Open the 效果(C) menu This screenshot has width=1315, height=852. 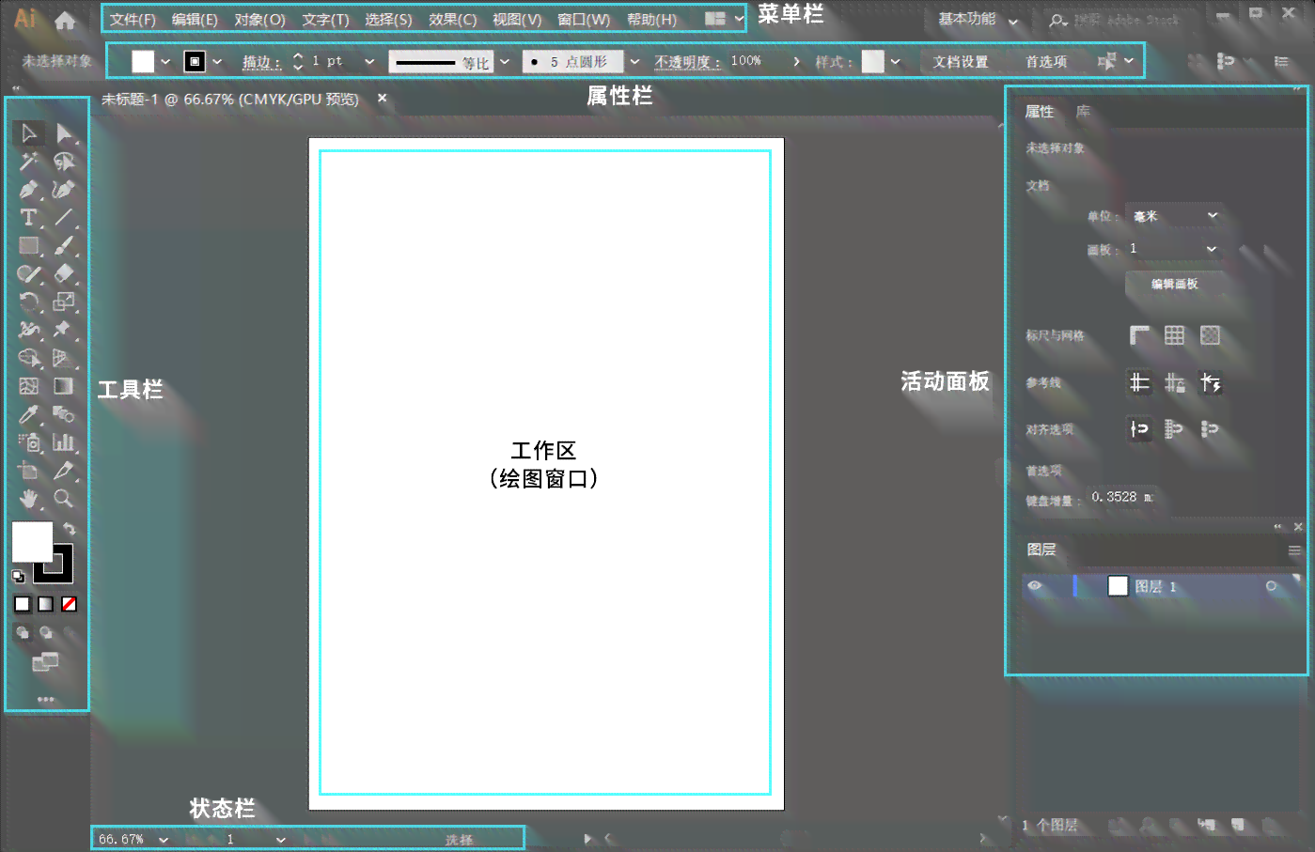452,20
